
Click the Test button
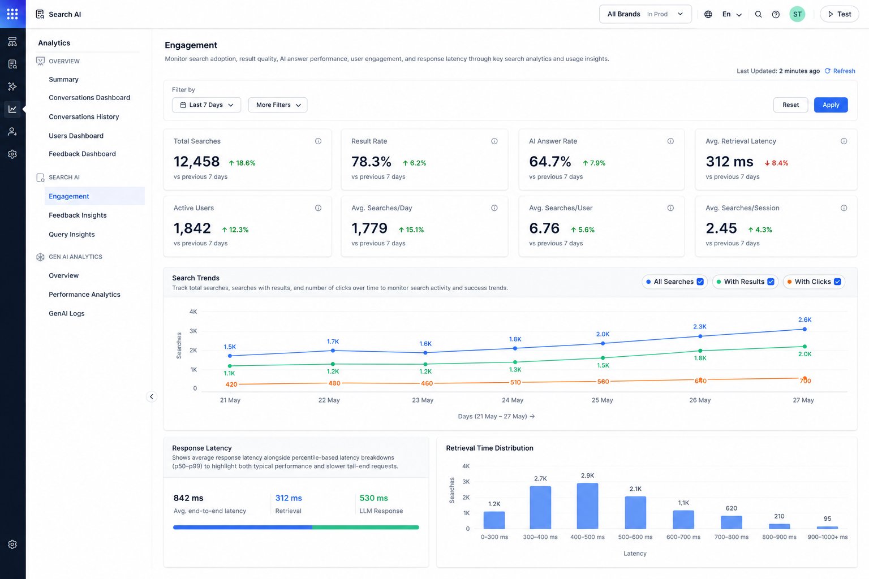point(840,14)
